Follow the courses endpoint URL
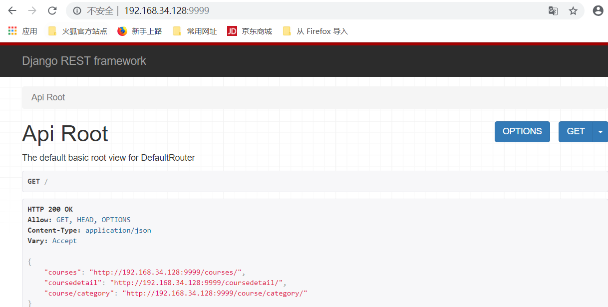 165,272
